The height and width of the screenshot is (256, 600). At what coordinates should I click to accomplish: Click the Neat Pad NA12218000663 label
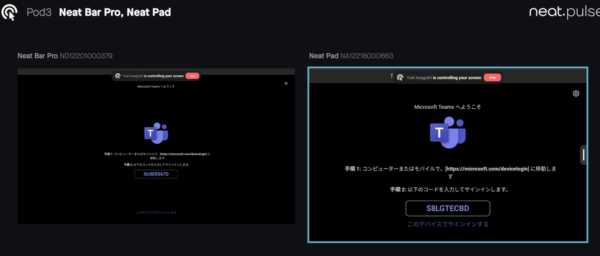tap(351, 56)
